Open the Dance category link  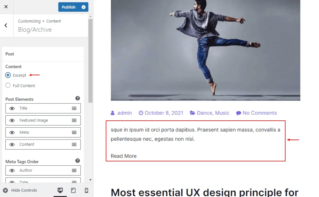pyautogui.click(x=205, y=113)
